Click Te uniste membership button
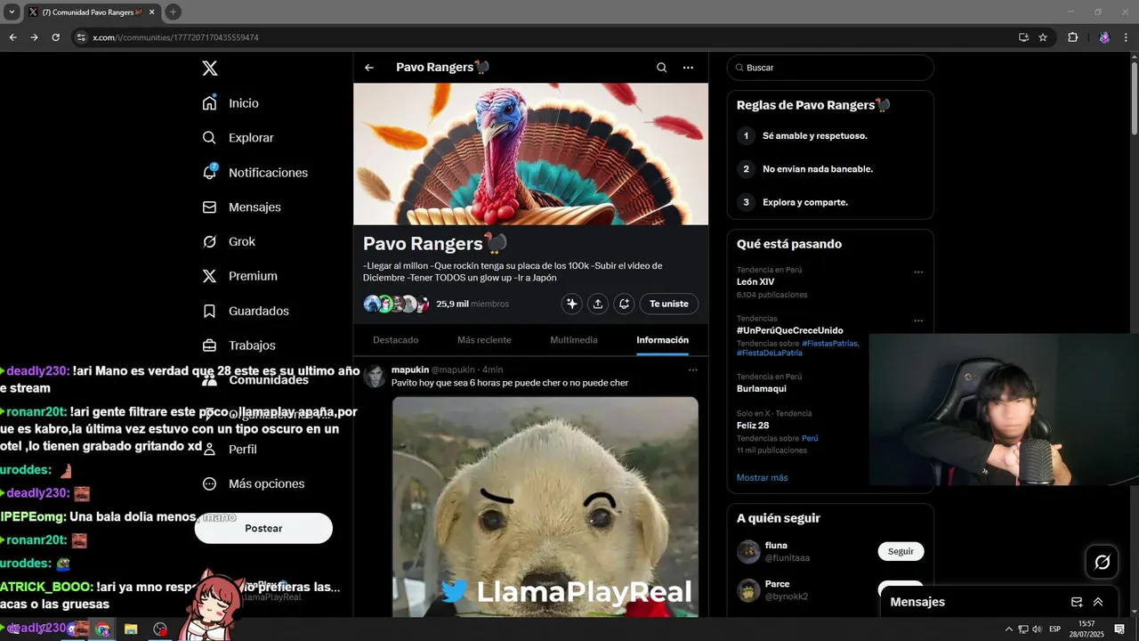Image resolution: width=1139 pixels, height=641 pixels. (669, 304)
